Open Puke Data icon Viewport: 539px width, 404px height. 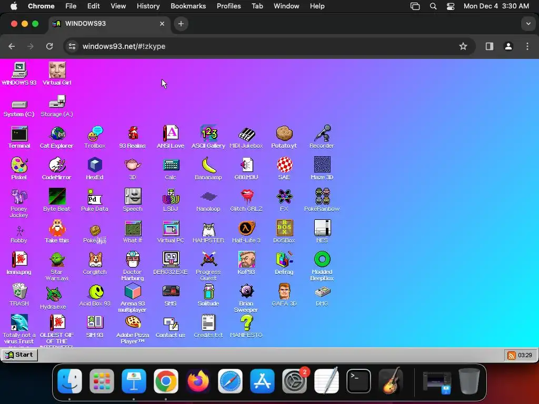coord(95,200)
